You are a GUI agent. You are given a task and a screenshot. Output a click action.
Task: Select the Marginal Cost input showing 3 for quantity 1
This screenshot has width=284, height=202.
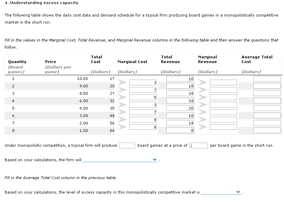(143, 82)
